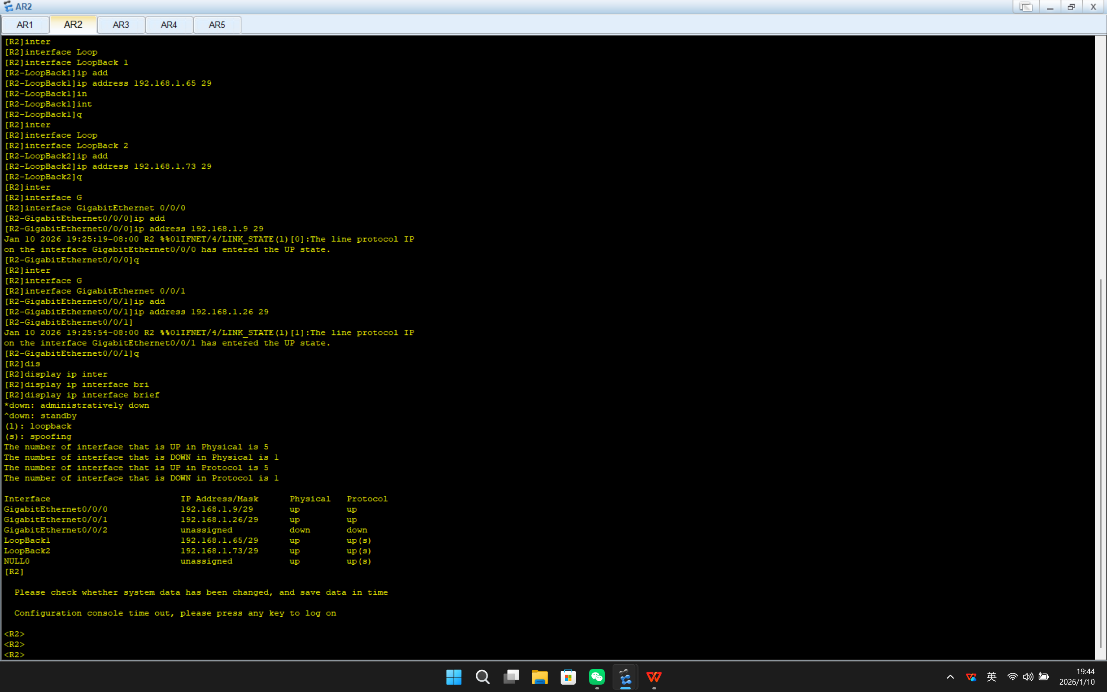Open the AR5 tab
This screenshot has width=1107, height=692.
[217, 25]
